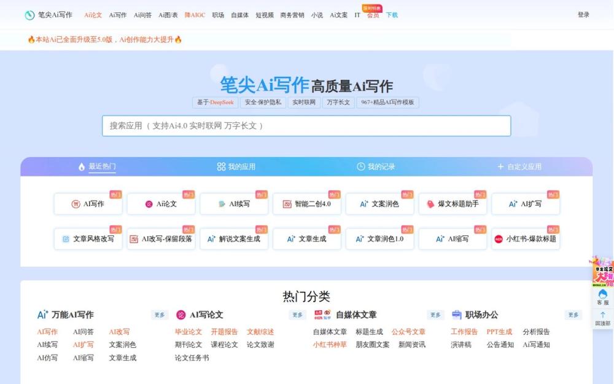Open 文章润色1.0 app

coord(379,238)
